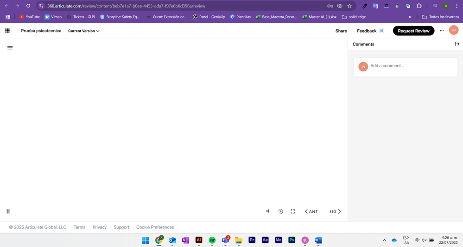Open Microsoft Teams from the taskbar
The height and width of the screenshot is (247, 463).
[225, 240]
